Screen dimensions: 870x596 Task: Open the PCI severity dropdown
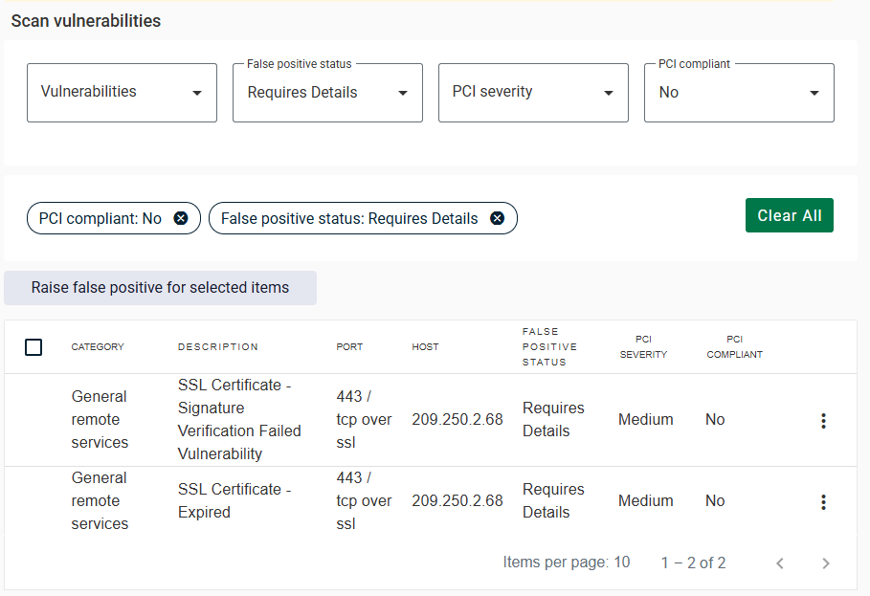(x=533, y=93)
